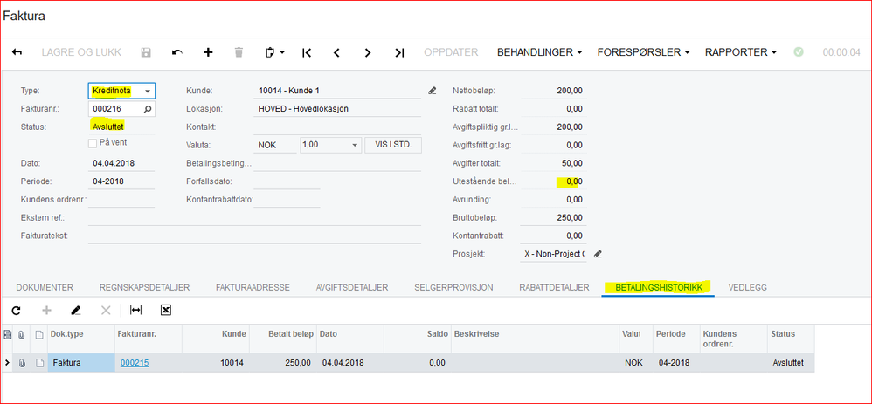Go to previous record arrow
This screenshot has height=404, width=872.
click(336, 53)
